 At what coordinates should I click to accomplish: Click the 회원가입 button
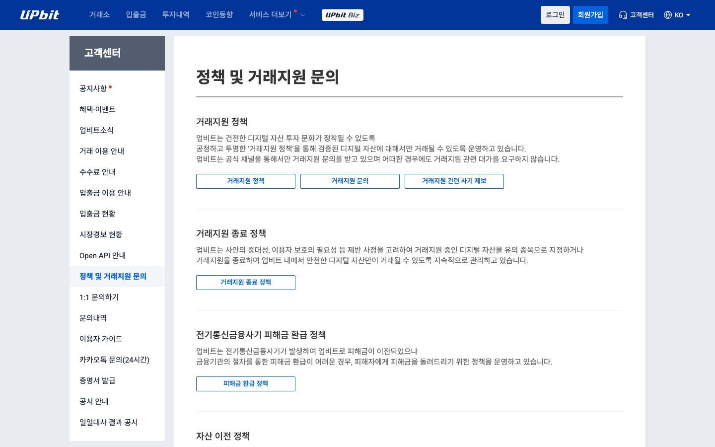pyautogui.click(x=590, y=15)
